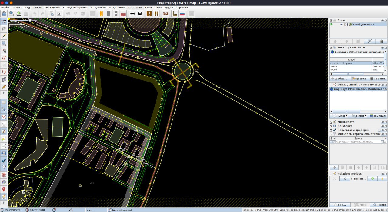This screenshot has height=212, width=388.
Task: Toggle the active green check of Слой данных 1
Action: coord(331,24)
